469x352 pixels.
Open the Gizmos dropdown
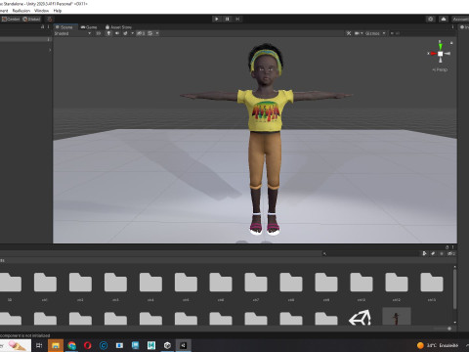pos(375,33)
